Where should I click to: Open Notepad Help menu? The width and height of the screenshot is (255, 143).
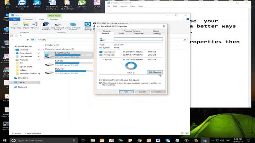pyautogui.click(x=140, y=6)
